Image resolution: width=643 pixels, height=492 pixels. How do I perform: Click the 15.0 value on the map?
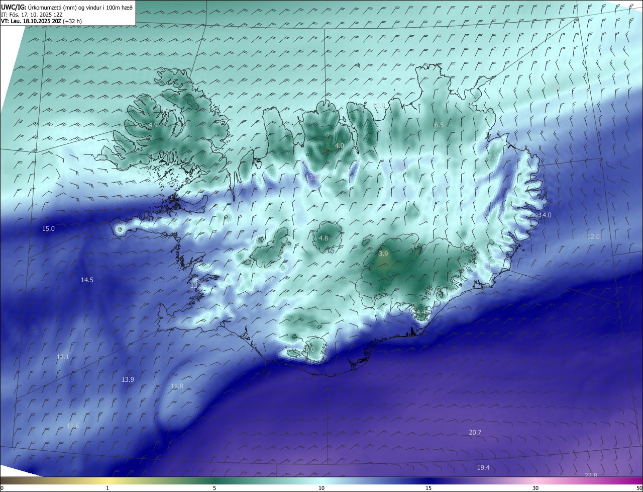[48, 228]
